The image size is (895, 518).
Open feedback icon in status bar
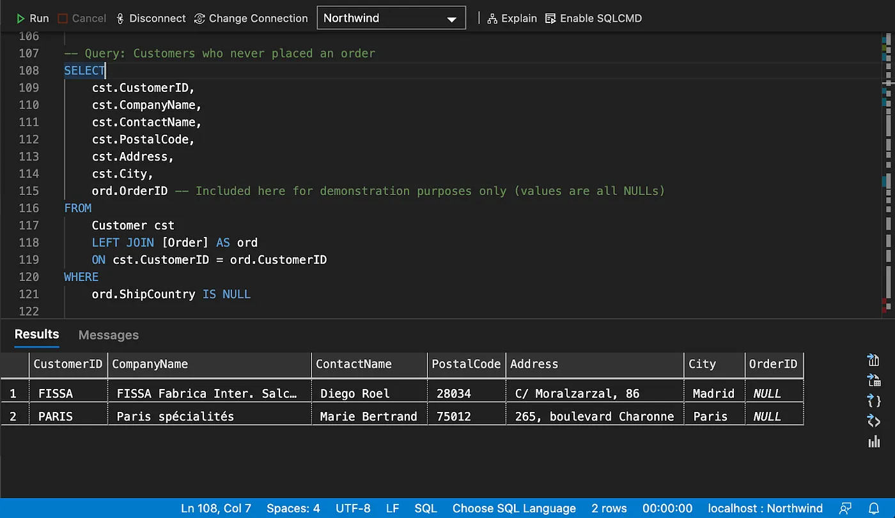coord(846,508)
